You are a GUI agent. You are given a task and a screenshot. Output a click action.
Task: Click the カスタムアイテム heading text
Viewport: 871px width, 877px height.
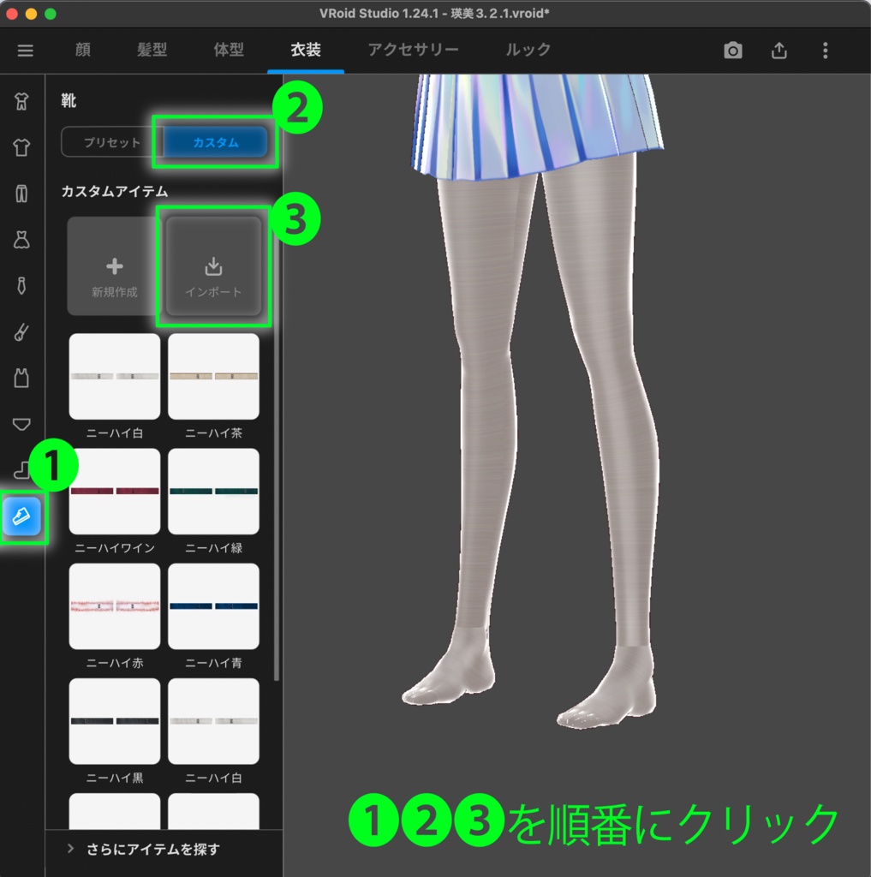tap(114, 191)
